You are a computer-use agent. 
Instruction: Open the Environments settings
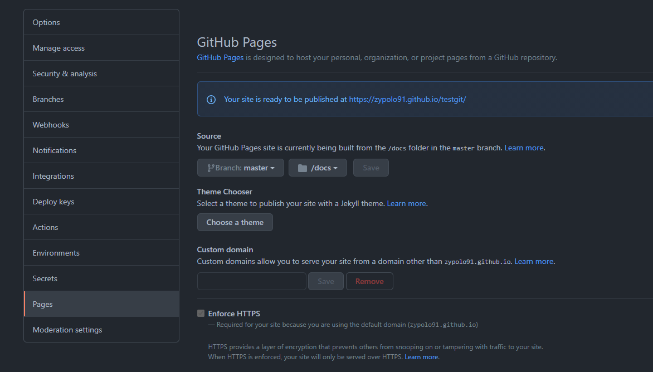pyautogui.click(x=101, y=253)
